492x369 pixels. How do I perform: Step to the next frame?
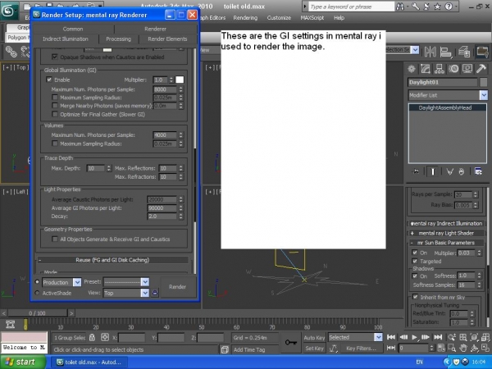(x=426, y=337)
